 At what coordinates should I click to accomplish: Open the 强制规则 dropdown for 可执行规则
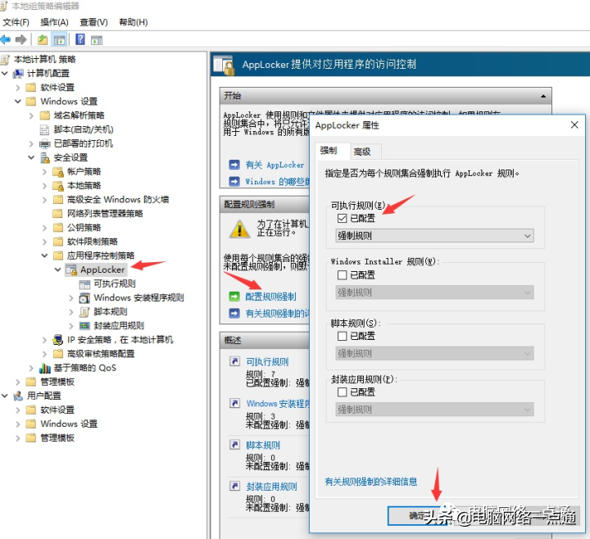click(434, 236)
